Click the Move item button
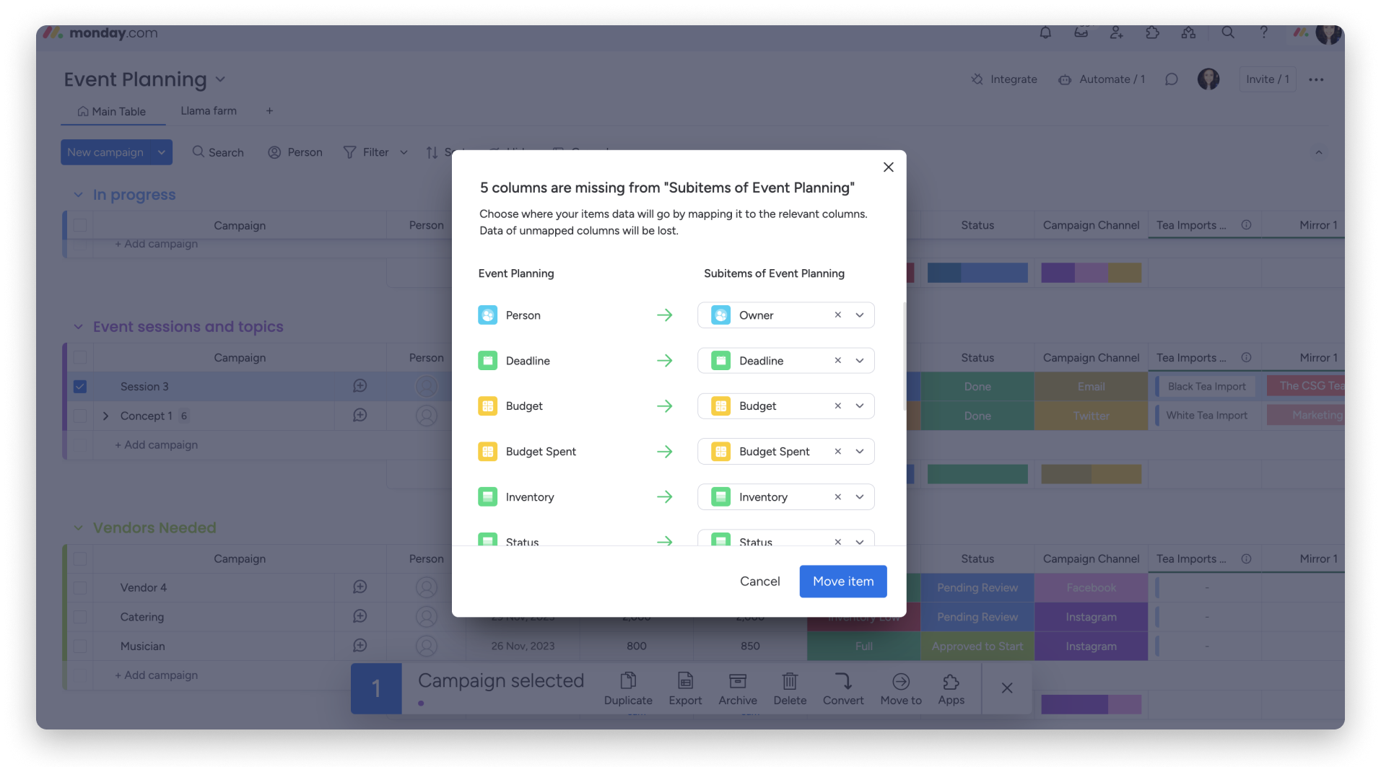1381x767 pixels. point(843,582)
